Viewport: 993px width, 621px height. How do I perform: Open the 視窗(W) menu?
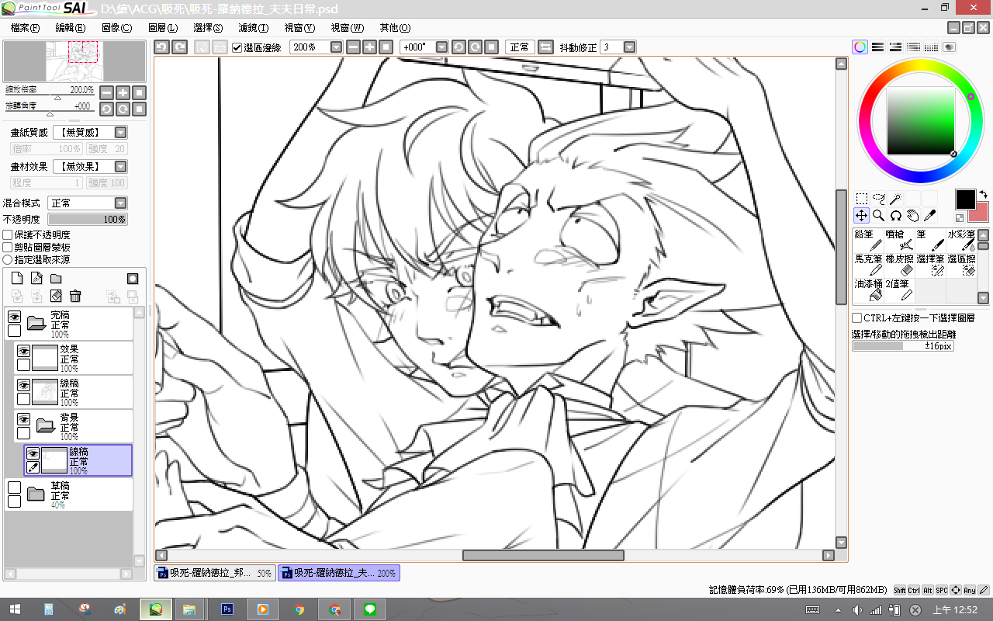tap(347, 28)
